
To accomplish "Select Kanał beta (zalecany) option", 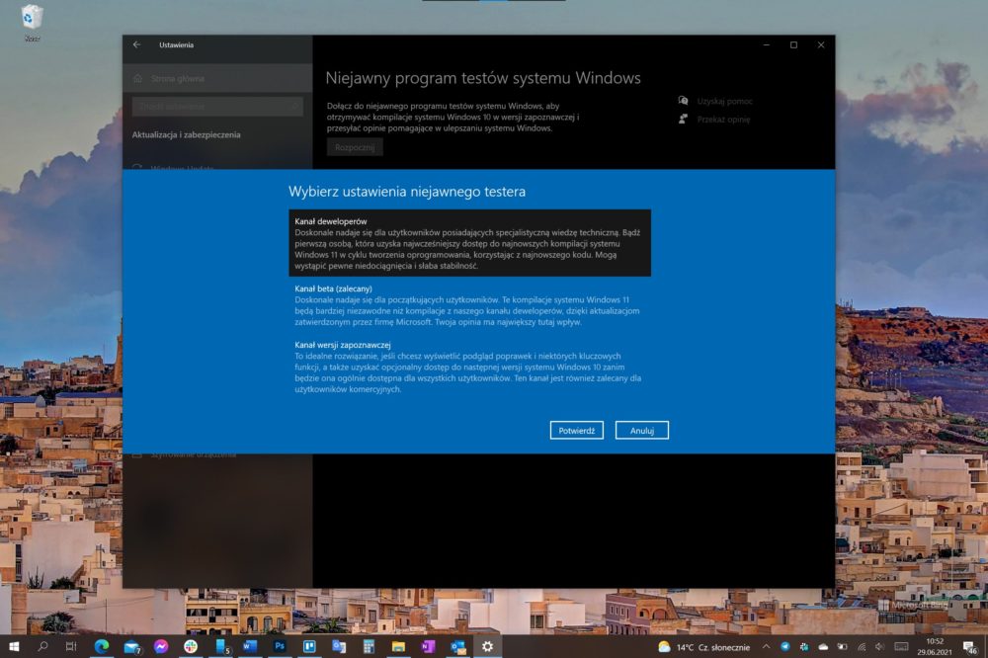I will [x=469, y=305].
